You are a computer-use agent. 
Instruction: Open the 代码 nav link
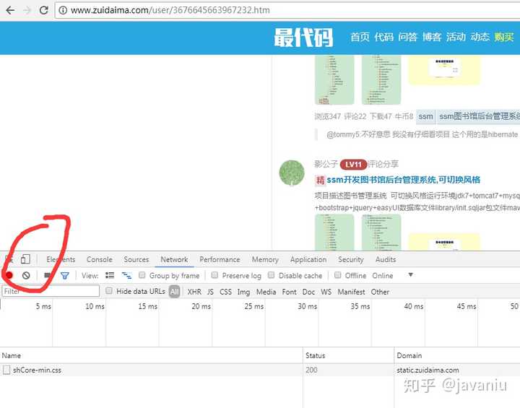click(383, 37)
